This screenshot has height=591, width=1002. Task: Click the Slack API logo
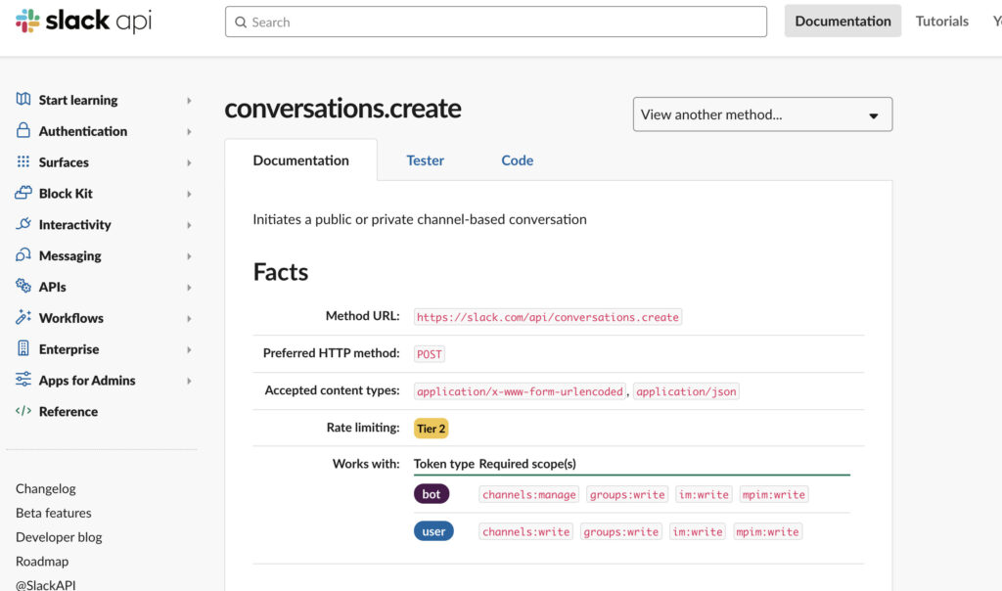click(x=84, y=22)
